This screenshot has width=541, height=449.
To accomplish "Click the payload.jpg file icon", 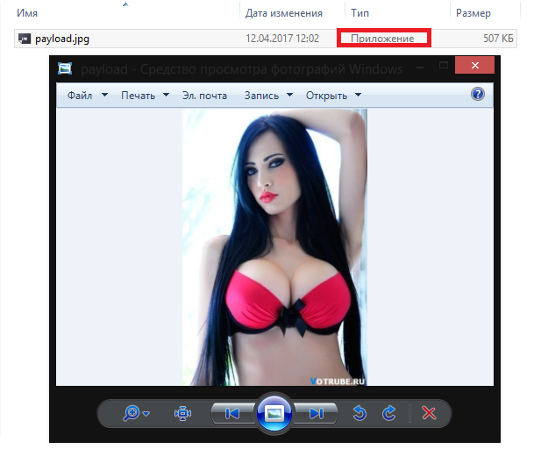I will coord(25,39).
